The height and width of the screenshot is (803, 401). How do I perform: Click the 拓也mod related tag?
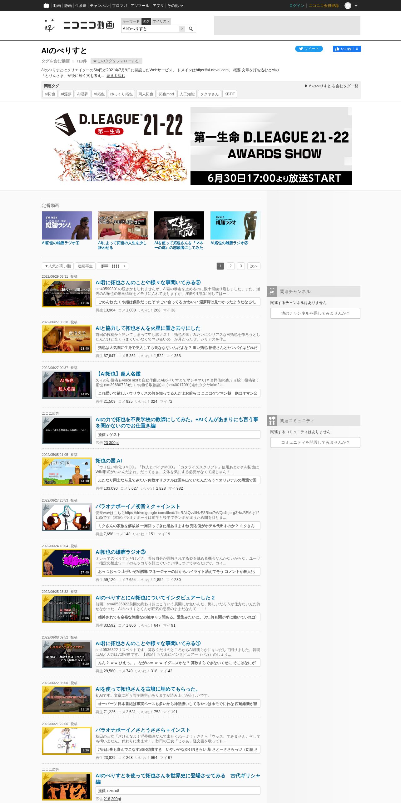(x=166, y=94)
